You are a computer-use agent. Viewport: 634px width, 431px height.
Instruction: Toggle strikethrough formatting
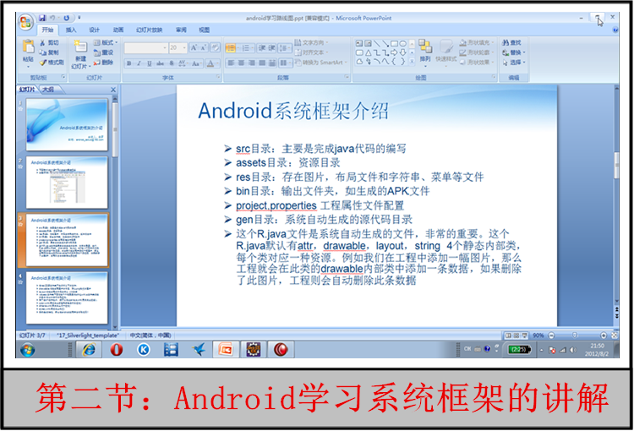[x=161, y=63]
